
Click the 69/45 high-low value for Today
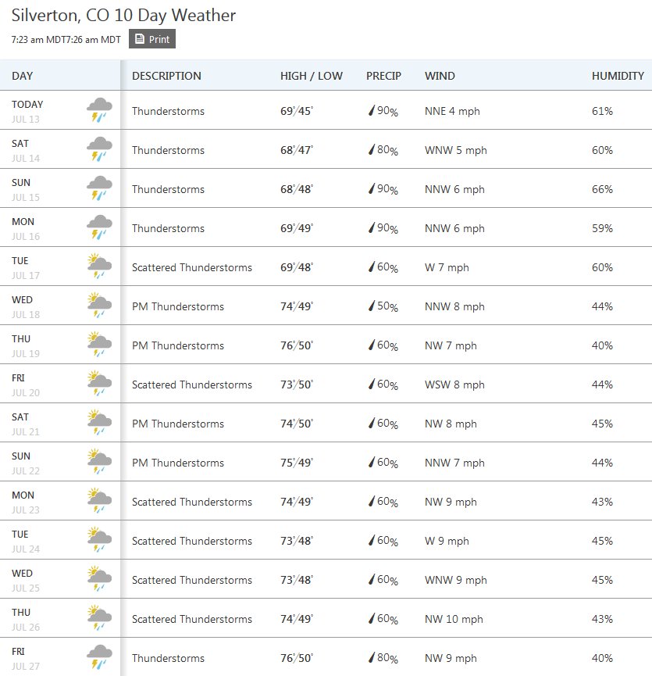click(297, 111)
